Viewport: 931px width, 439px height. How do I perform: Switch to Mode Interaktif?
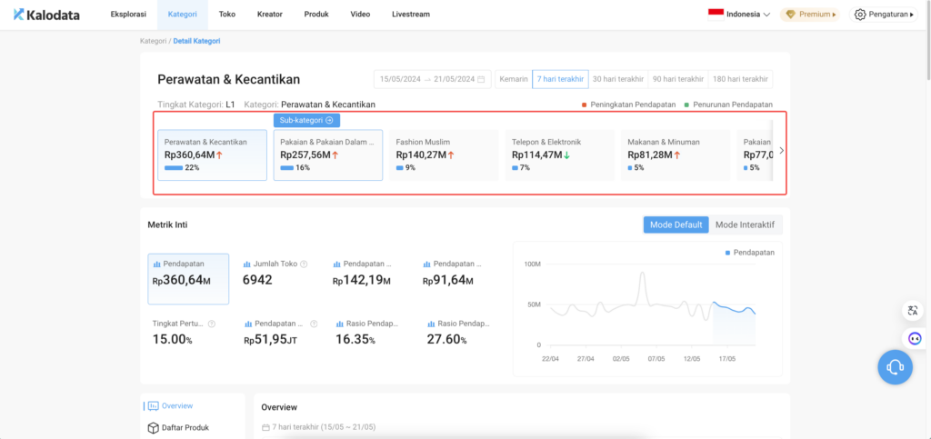pyautogui.click(x=746, y=224)
